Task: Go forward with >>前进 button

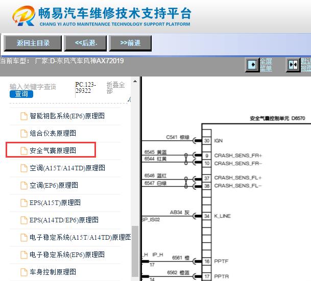Action: (130, 43)
